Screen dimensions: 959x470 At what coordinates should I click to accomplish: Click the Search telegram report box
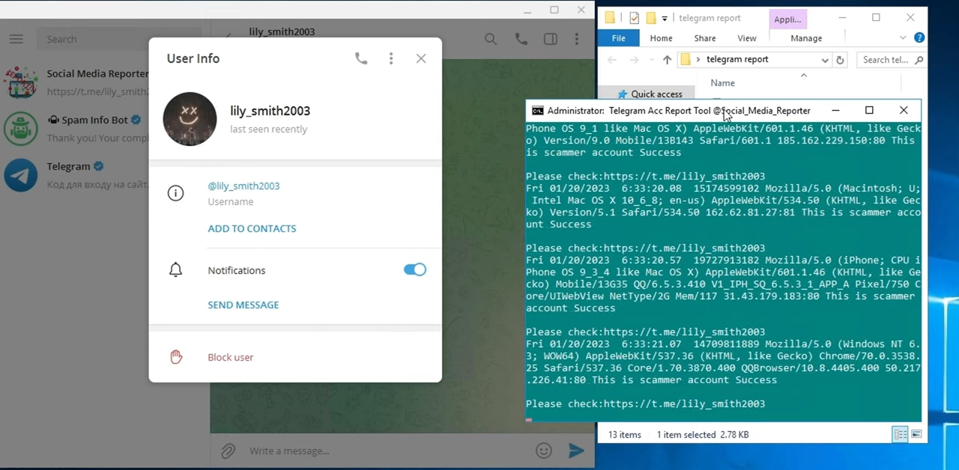pos(891,60)
